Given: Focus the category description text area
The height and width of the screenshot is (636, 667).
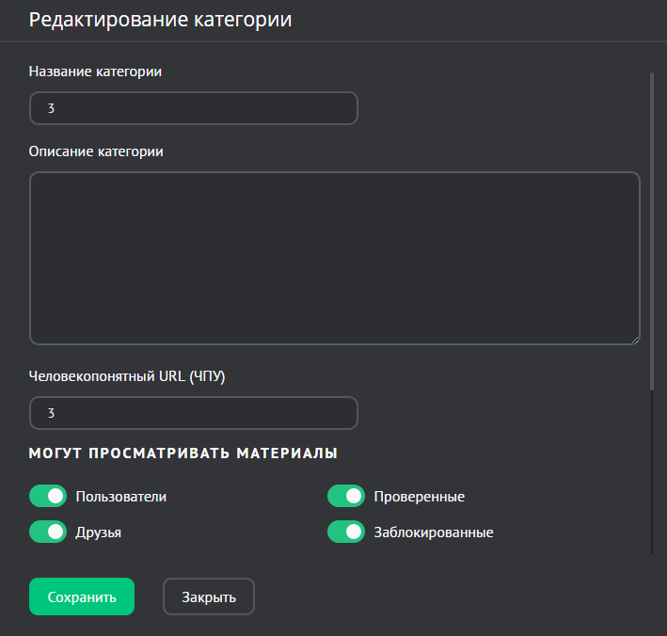Looking at the screenshot, I should [334, 258].
